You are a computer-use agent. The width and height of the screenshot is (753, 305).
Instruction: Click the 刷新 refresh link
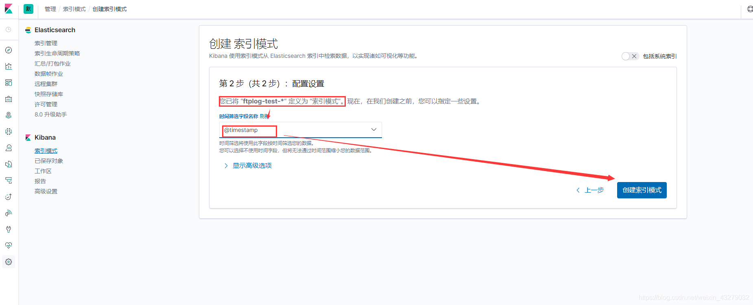click(264, 116)
